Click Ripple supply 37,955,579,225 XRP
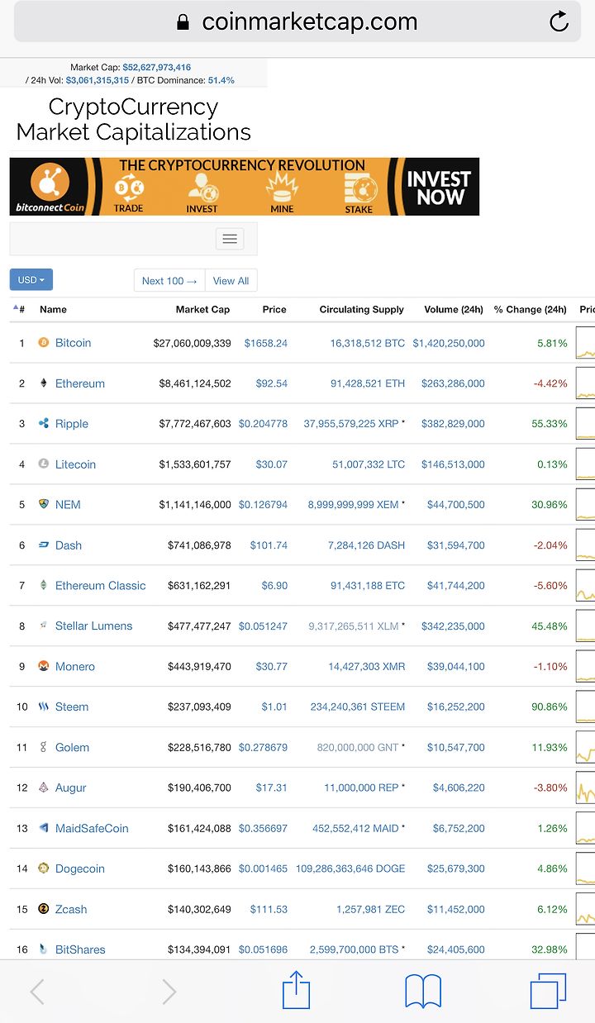 pyautogui.click(x=351, y=423)
